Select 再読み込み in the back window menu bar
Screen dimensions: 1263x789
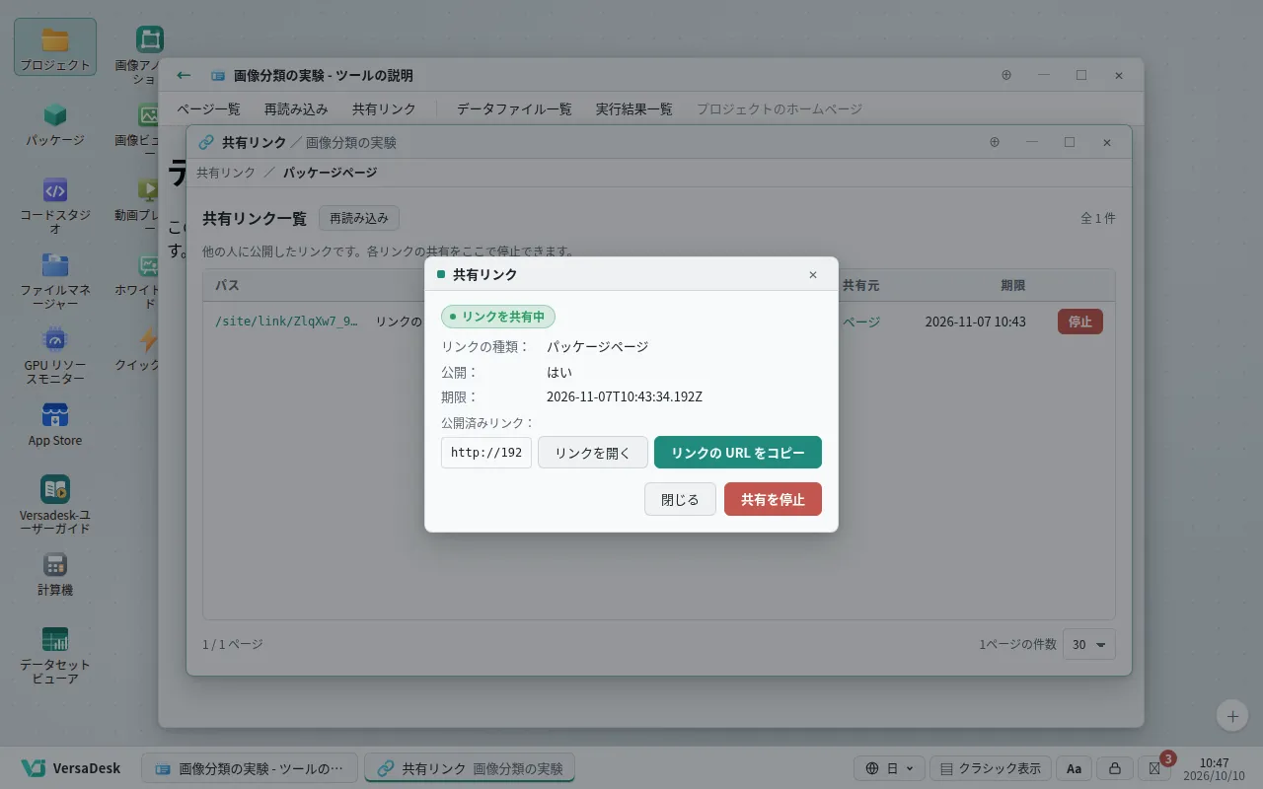296,109
